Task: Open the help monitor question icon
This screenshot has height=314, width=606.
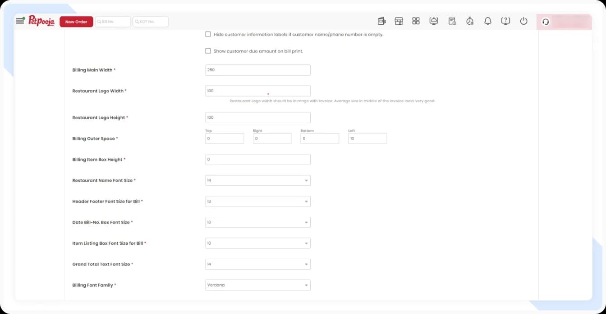Action: [x=505, y=21]
